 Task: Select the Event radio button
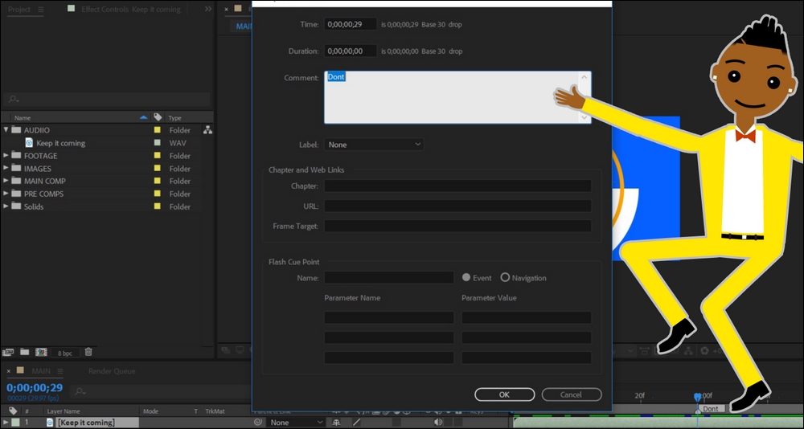[466, 277]
